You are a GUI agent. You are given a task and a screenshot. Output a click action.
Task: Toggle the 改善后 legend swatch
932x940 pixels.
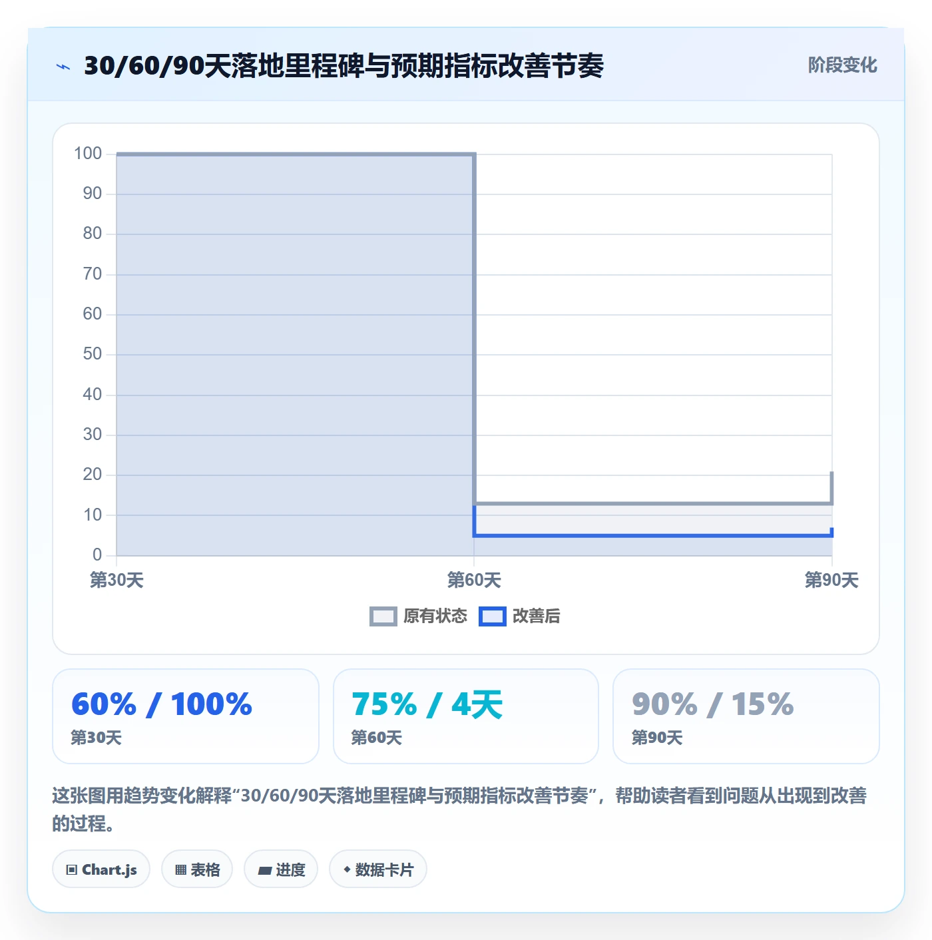point(493,616)
